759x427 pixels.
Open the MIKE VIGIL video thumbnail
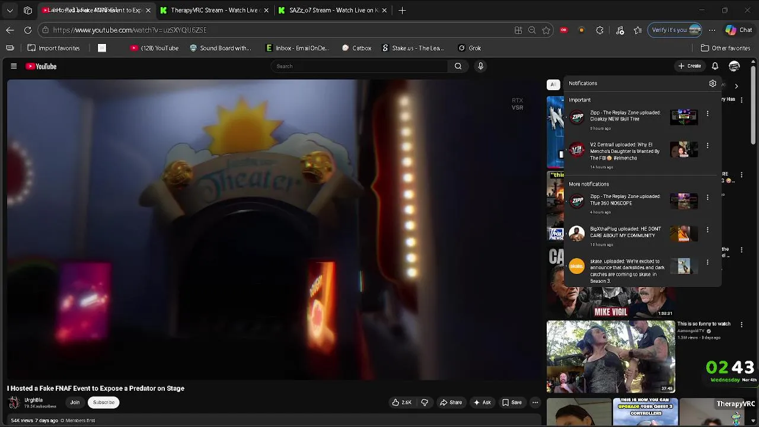click(610, 283)
